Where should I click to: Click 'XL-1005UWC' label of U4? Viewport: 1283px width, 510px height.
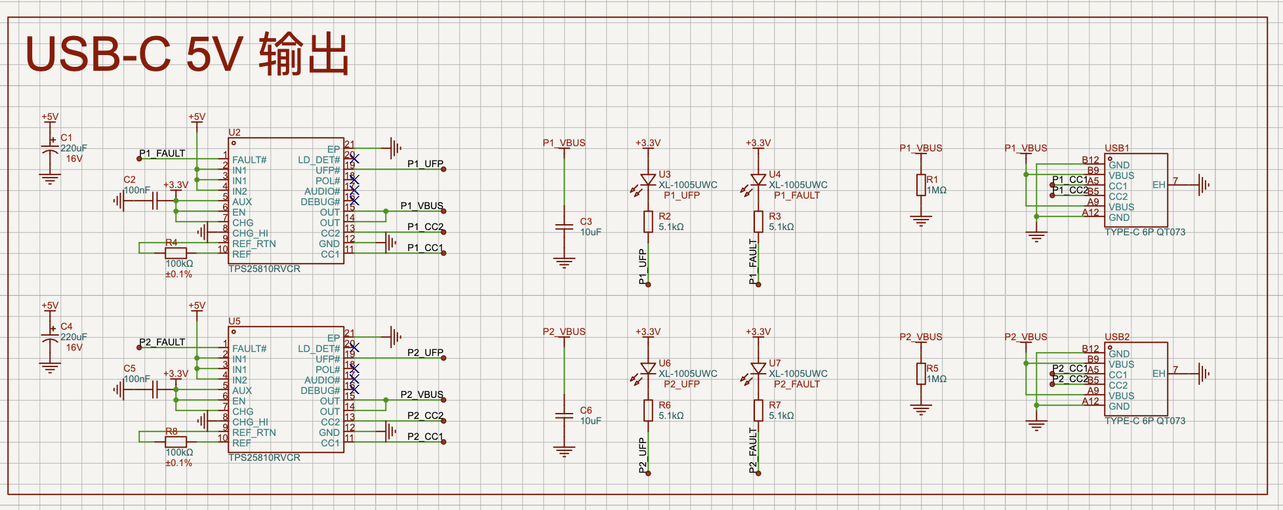coord(798,185)
